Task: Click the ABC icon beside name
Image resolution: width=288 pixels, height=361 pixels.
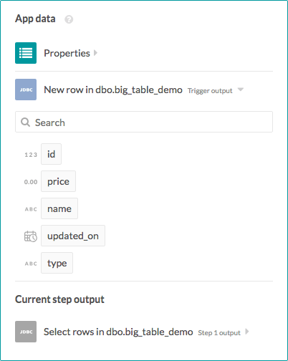Action: coord(31,209)
